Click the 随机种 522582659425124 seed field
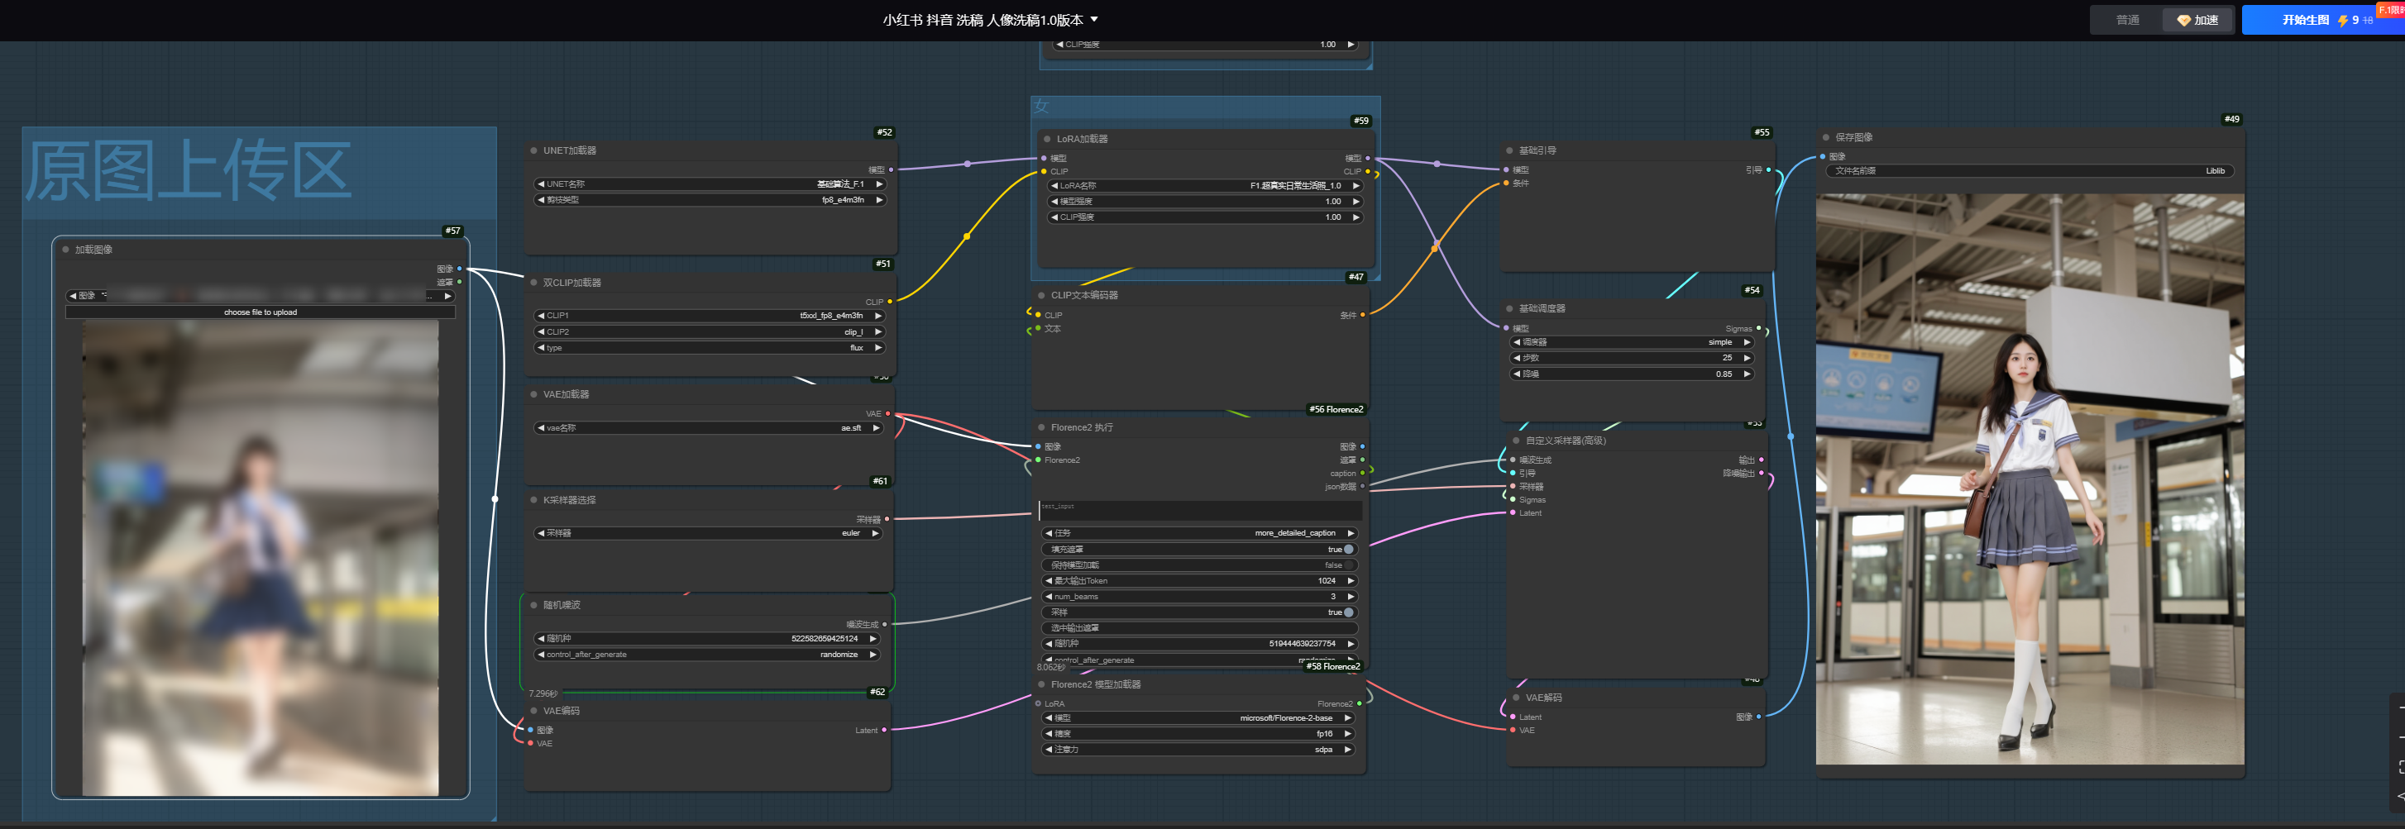The height and width of the screenshot is (829, 2405). point(708,639)
